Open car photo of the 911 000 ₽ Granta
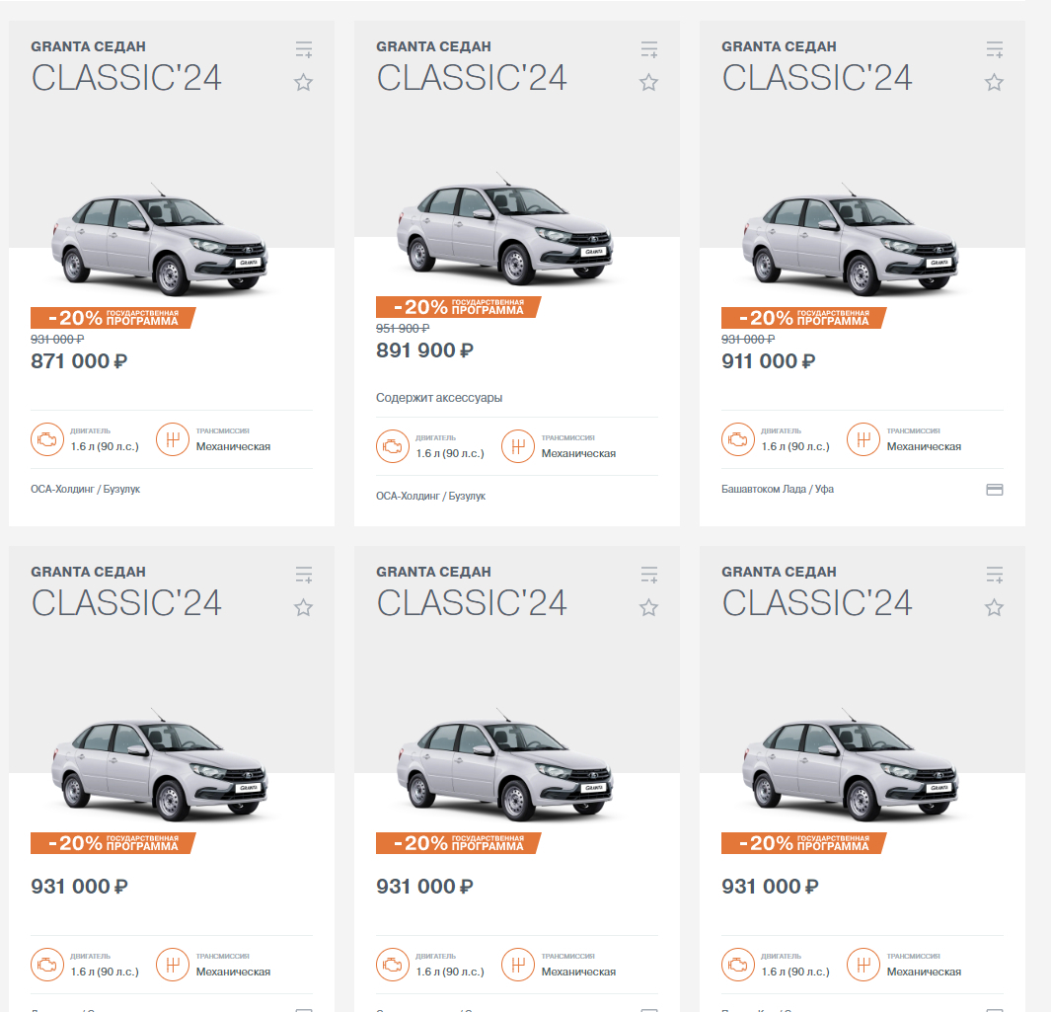Screen dimensions: 1051x1012 850,239
